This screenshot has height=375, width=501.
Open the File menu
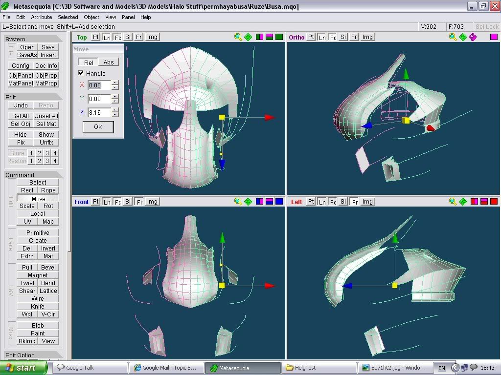pyautogui.click(x=6, y=17)
